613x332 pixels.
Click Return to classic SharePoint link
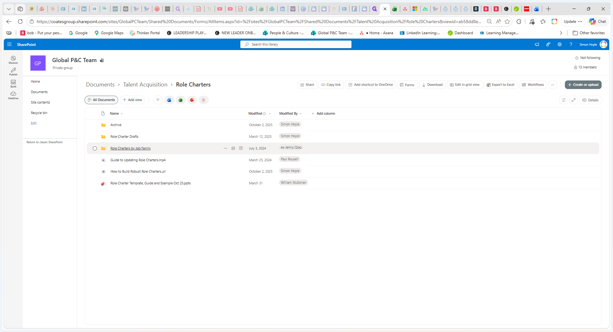tap(45, 142)
